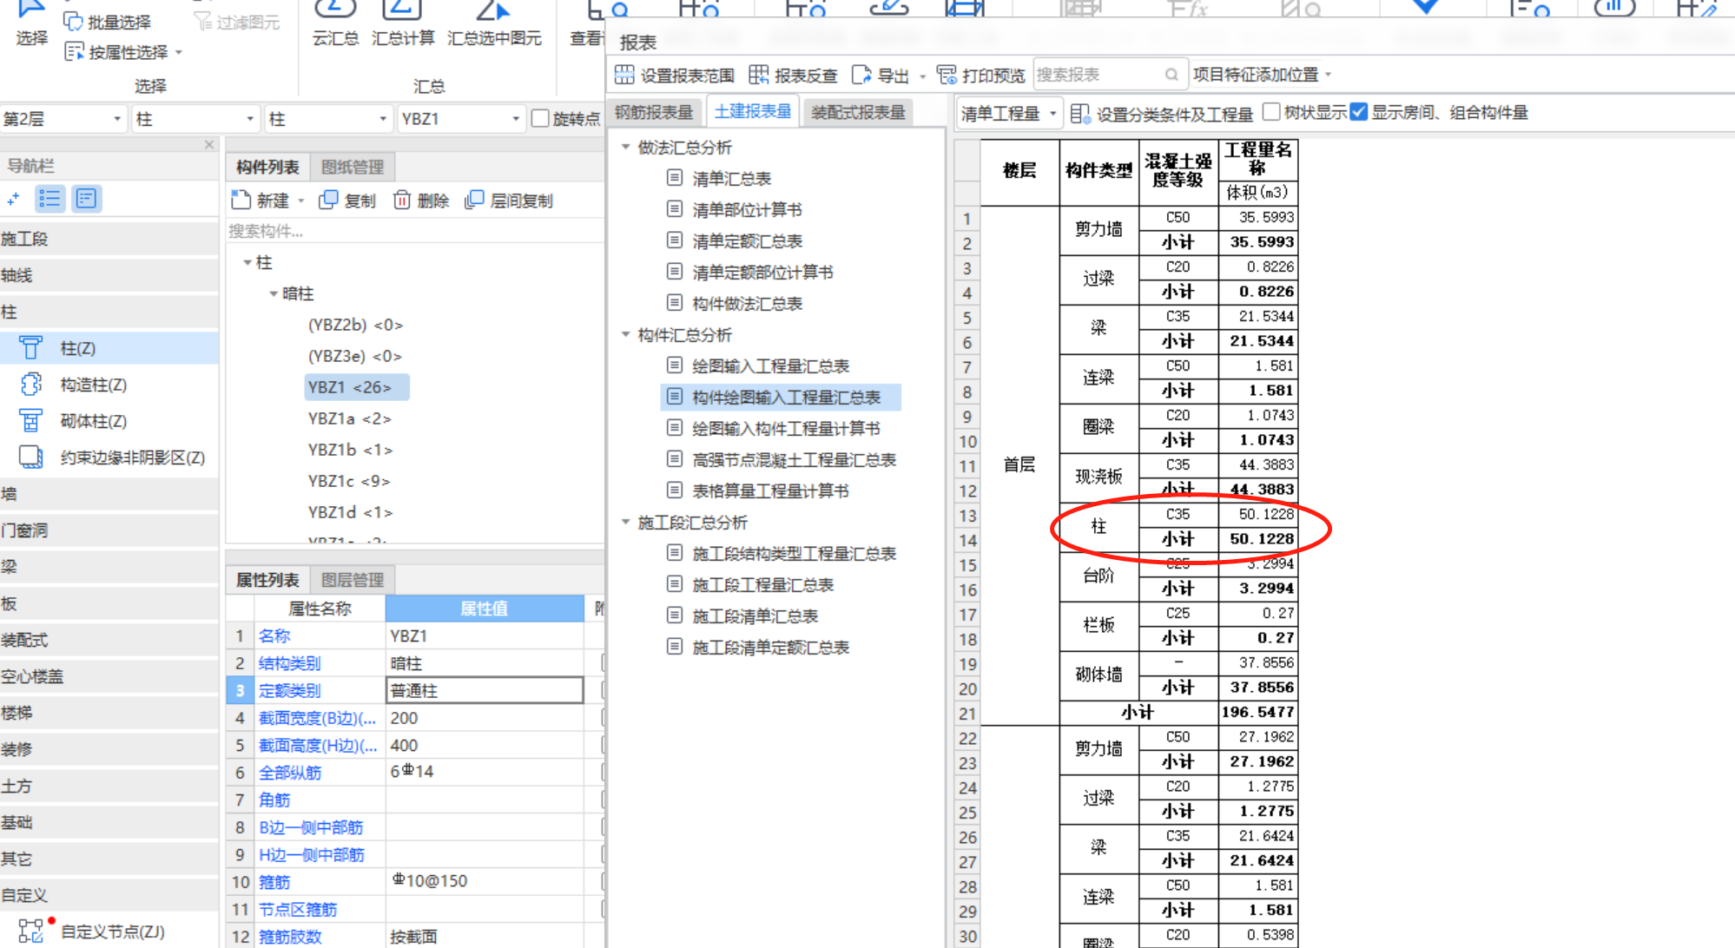
Task: Open the 墙 navigation category
Action: click(x=109, y=494)
